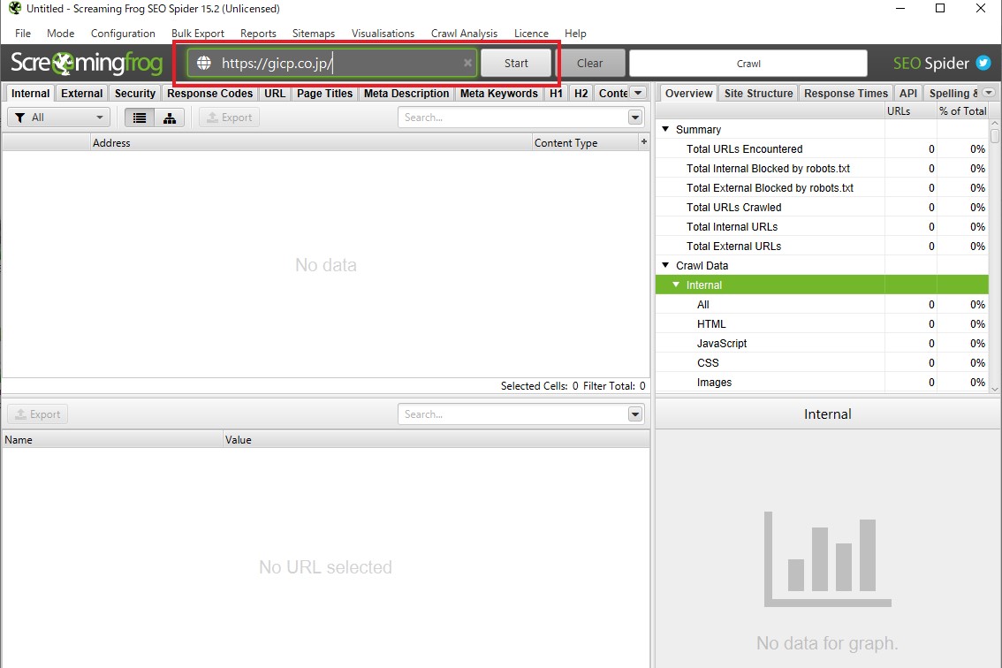Screen dimensions: 1002x668
Task: Click the globe icon in URL bar
Action: click(x=204, y=63)
